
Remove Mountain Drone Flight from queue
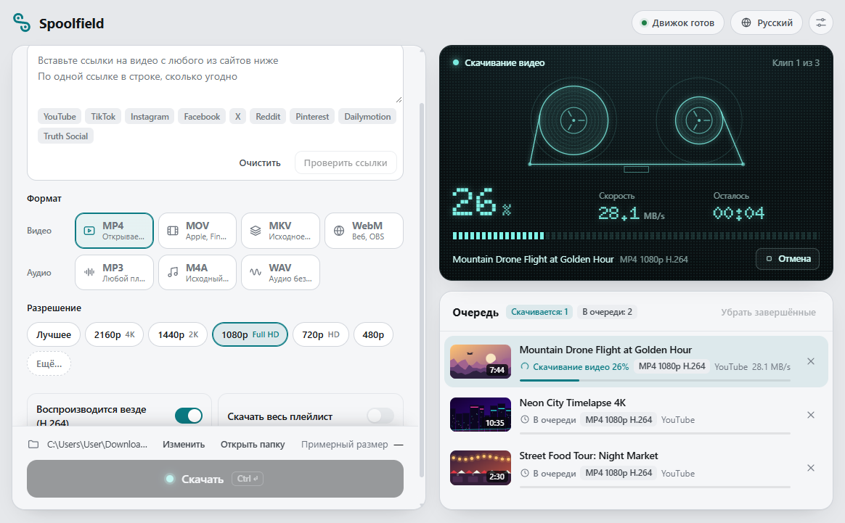coord(810,361)
